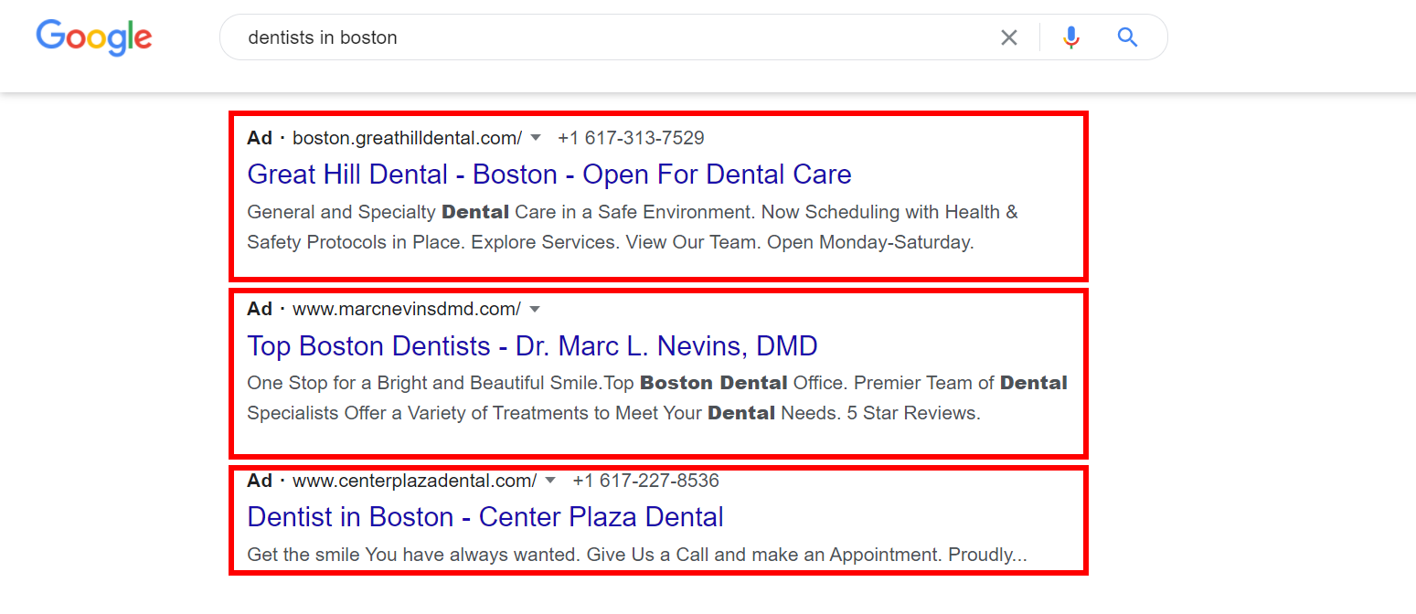The width and height of the screenshot is (1416, 614).
Task: Expand the arrow next to www.centerplazadental.com
Action: [x=550, y=481]
